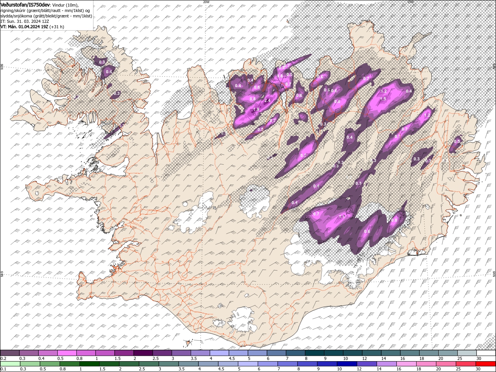Click the bottom-row blue swatch starting at 9

[327, 363]
